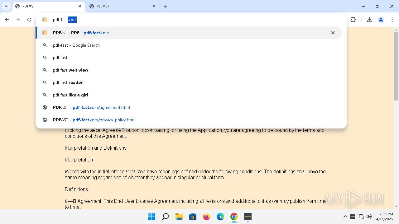Switch to Google Chrome in the taskbar

[x=234, y=217]
